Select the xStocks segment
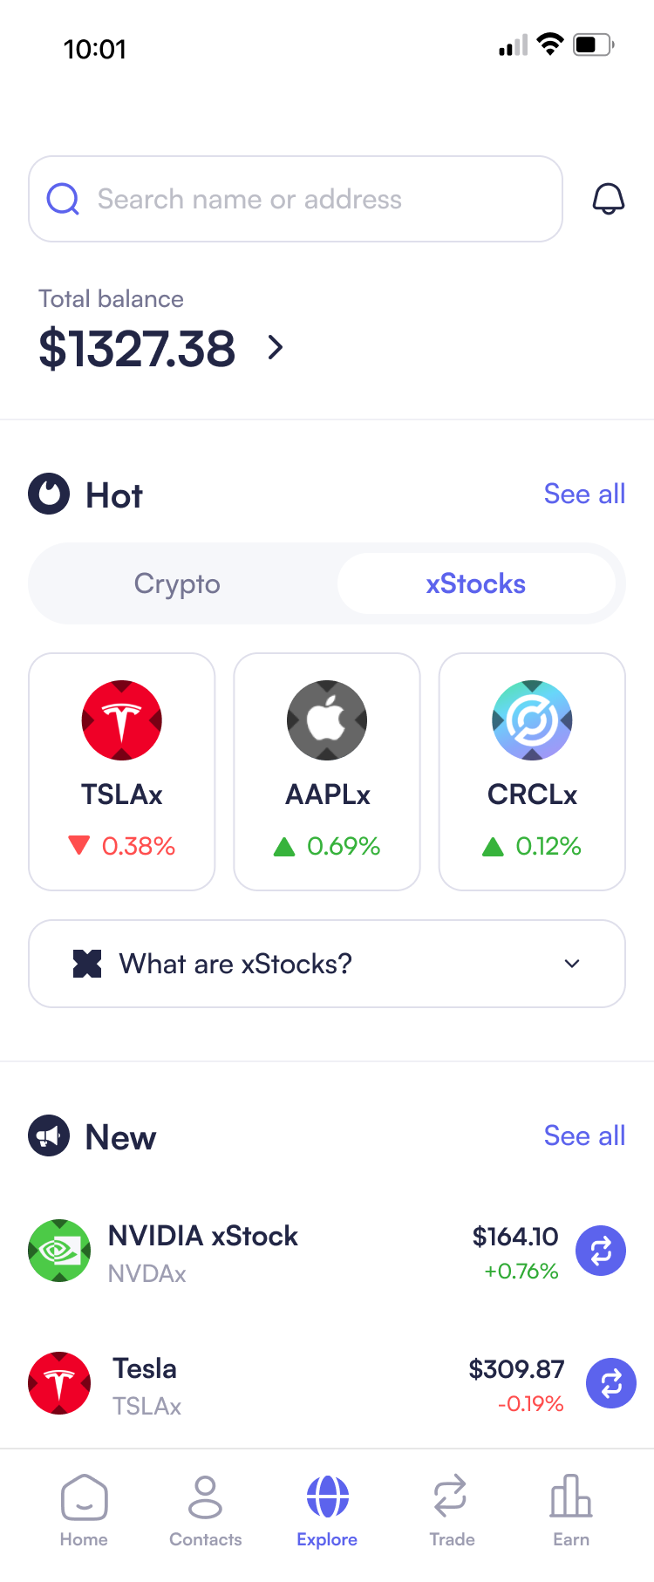654x1582 pixels. pos(476,583)
